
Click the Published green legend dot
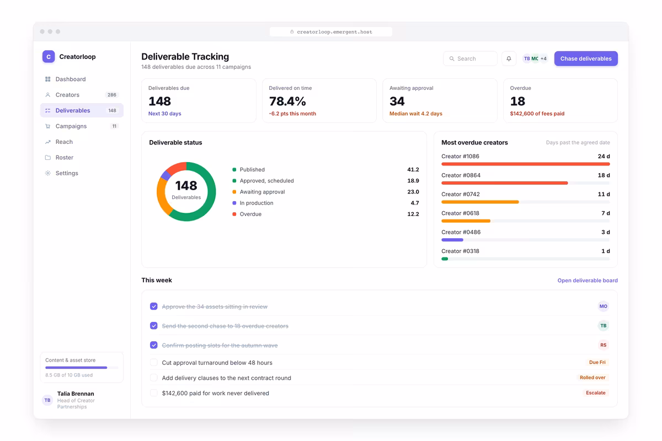point(234,170)
